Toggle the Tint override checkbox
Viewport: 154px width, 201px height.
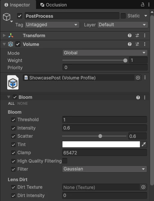coord(13,145)
